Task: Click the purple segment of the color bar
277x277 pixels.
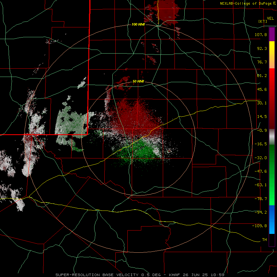Action: click(x=272, y=34)
